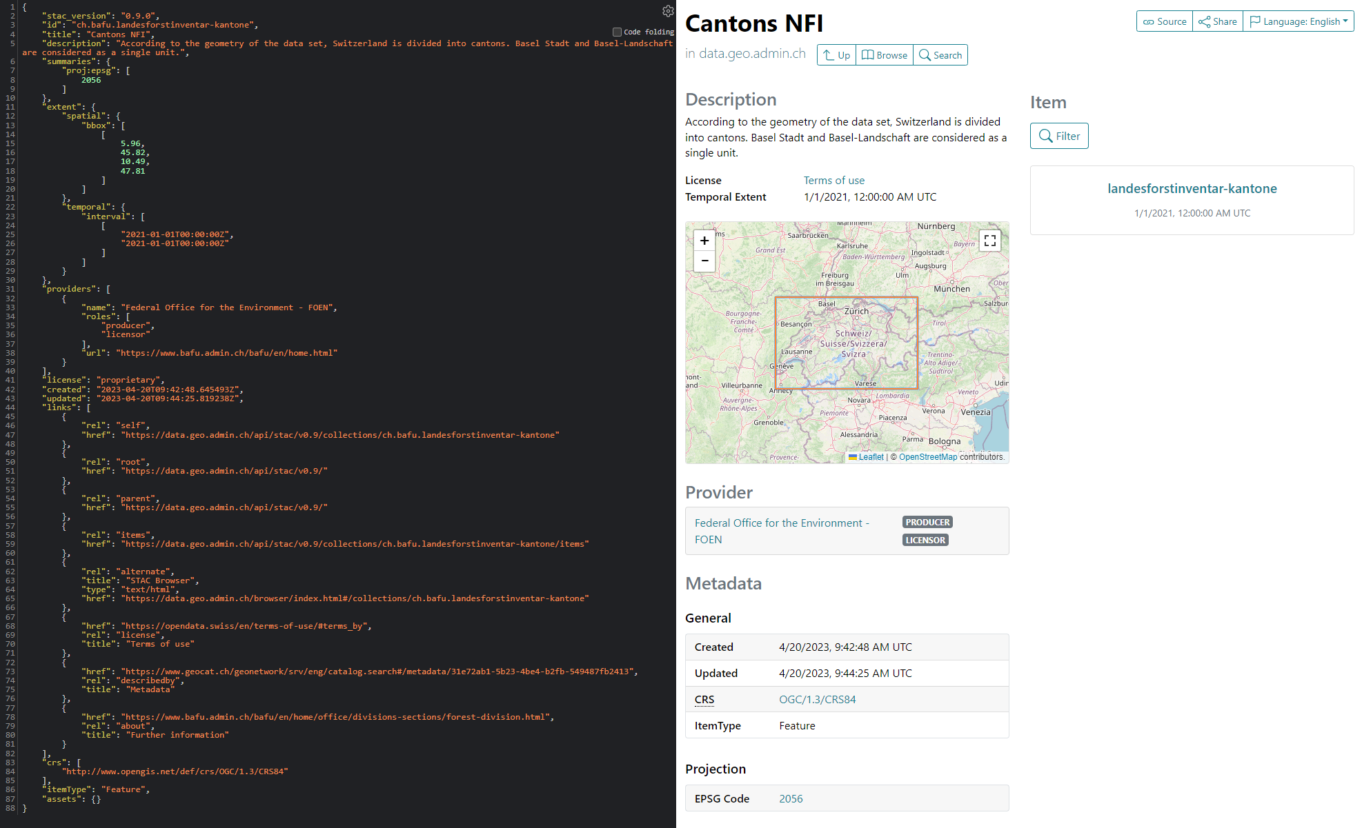Open the code view settings gear
This screenshot has height=828, width=1362.
(x=667, y=11)
